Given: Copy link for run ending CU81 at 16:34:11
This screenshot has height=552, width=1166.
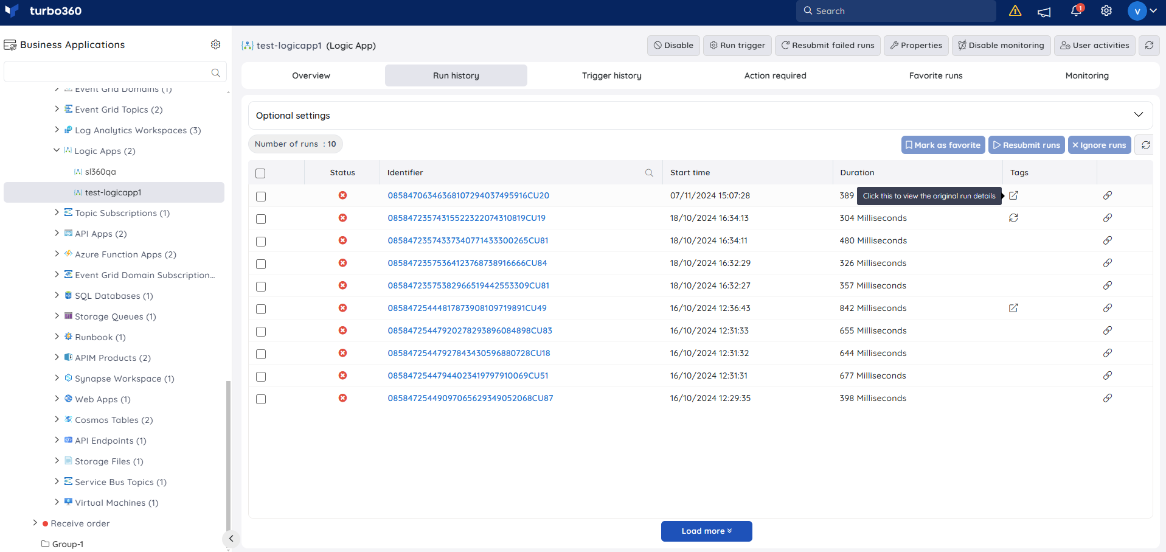Looking at the screenshot, I should coord(1108,240).
